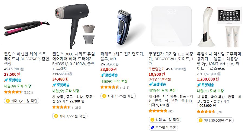Click the coin icon in 최대 50,000원 적립
This screenshot has width=245, height=133.
point(201,120)
